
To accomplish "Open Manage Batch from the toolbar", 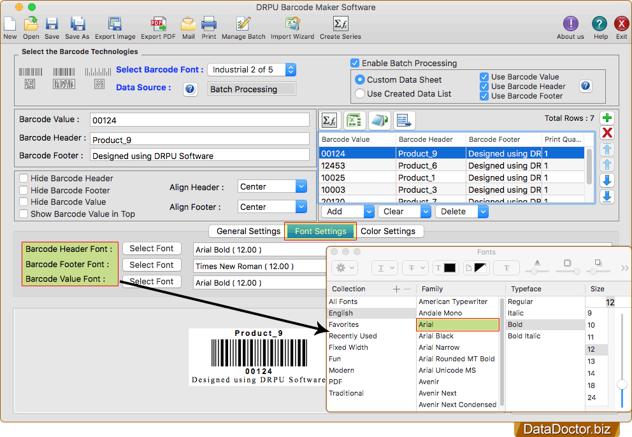I will tap(243, 24).
